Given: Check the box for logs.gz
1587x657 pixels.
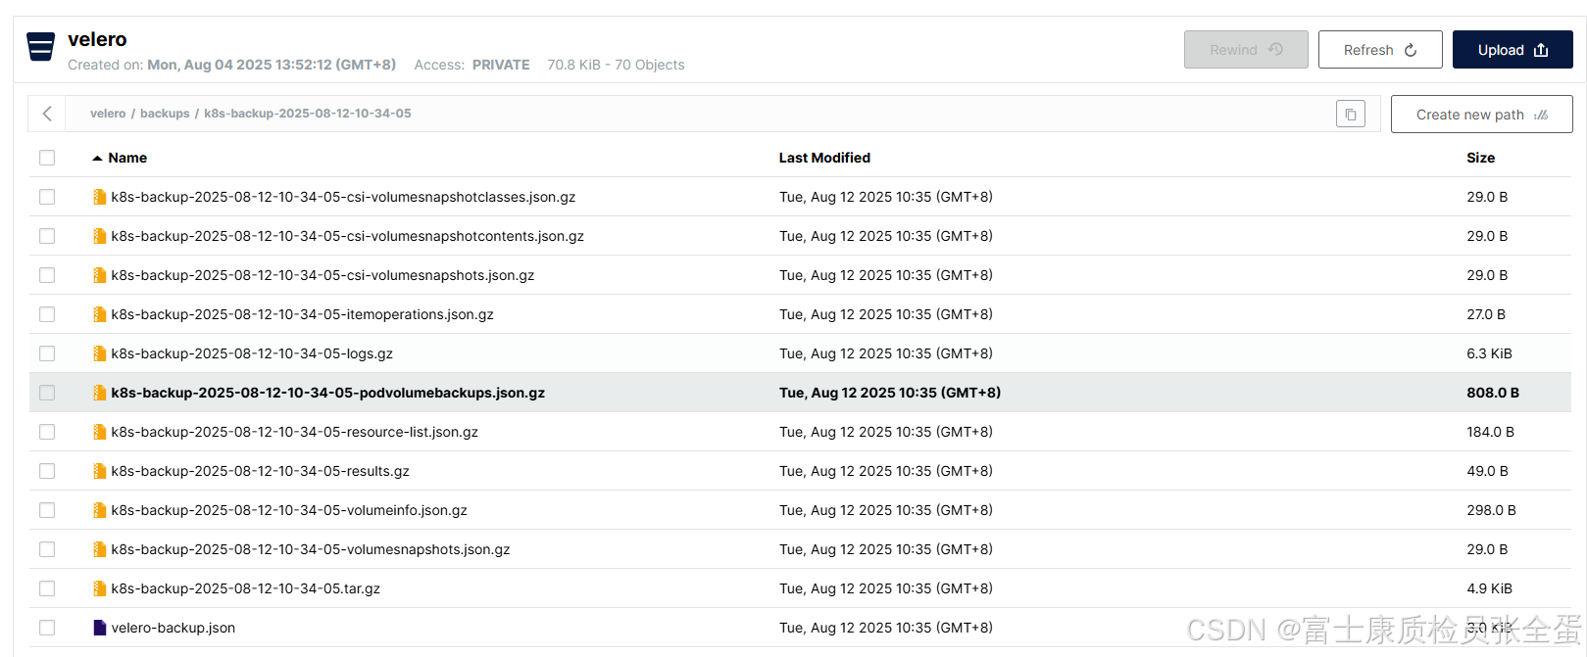Looking at the screenshot, I should pyautogui.click(x=47, y=353).
